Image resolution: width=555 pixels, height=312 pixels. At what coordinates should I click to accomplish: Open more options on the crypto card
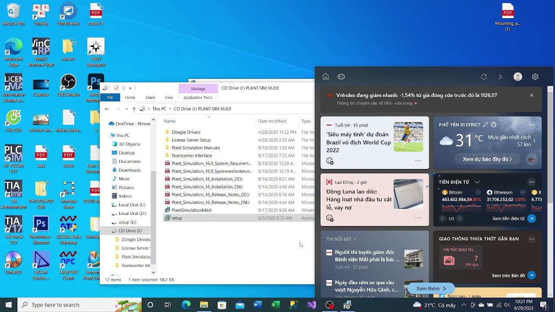tap(532, 182)
